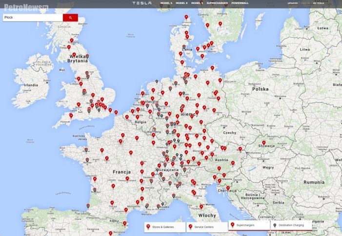Viewport: 342px width, 236px height.
Task: Click the Tesla logo in header
Action: coord(142,3)
